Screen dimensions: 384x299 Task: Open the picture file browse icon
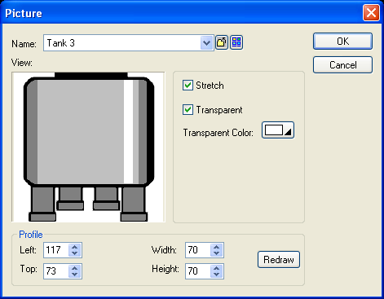[x=222, y=42]
